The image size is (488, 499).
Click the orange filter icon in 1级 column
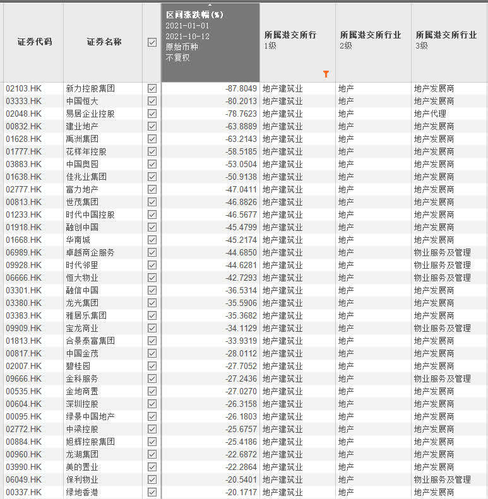coord(326,74)
